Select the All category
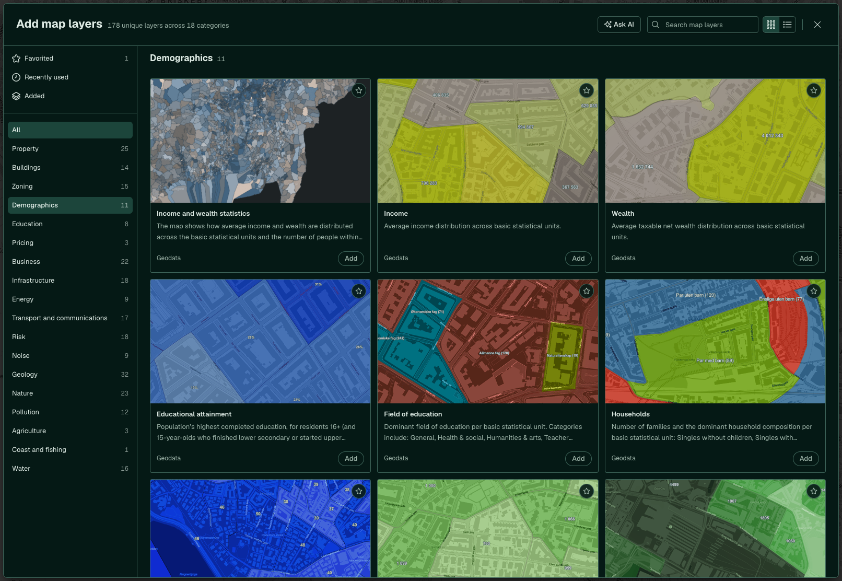842x581 pixels. [x=70, y=130]
